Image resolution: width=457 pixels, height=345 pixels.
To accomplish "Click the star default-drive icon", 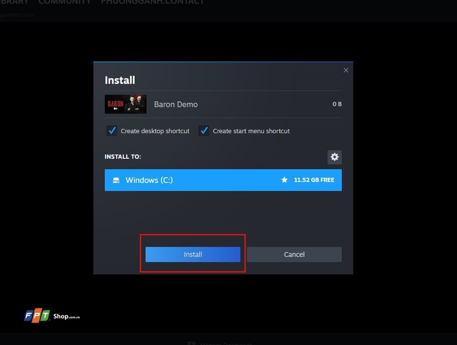I will point(284,180).
